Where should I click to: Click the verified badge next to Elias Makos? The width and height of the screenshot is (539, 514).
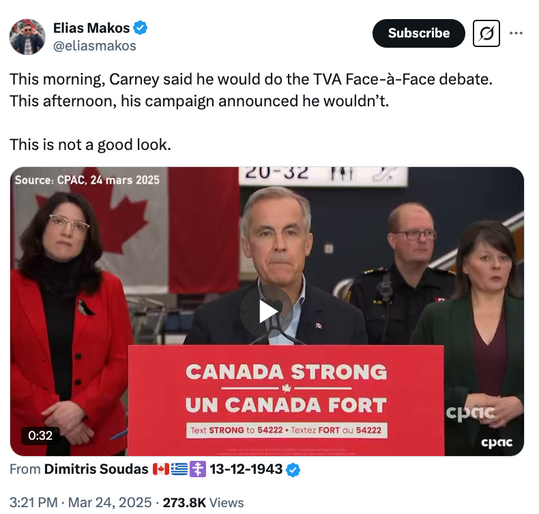click(x=141, y=28)
